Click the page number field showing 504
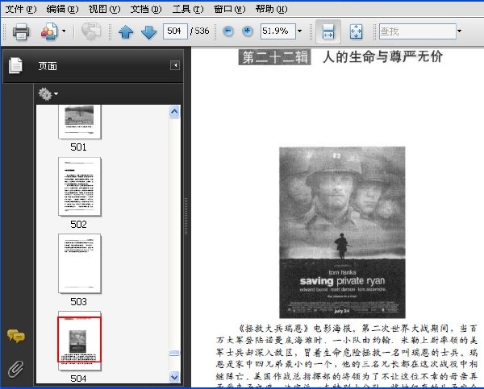 tap(175, 31)
